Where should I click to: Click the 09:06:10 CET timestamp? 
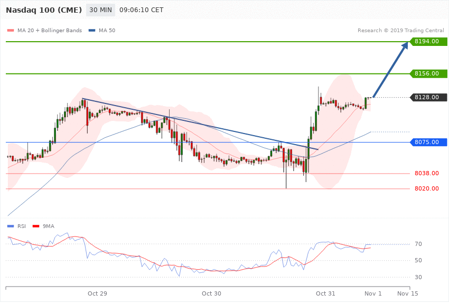(142, 10)
